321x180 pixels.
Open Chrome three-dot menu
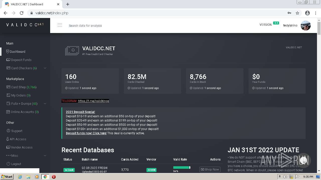click(315, 13)
